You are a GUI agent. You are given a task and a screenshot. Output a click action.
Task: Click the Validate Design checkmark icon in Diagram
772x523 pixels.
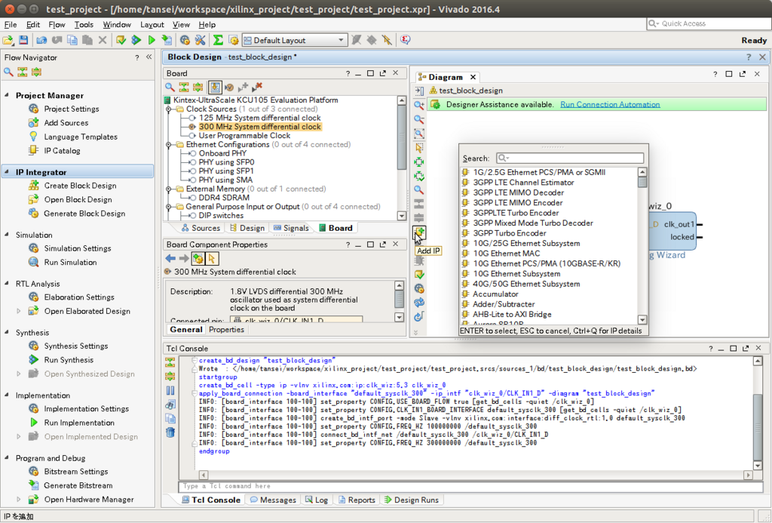pos(419,275)
